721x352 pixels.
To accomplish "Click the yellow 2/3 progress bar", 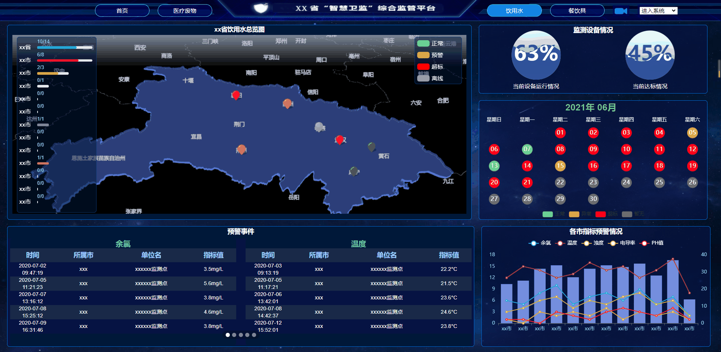I will tap(53, 73).
